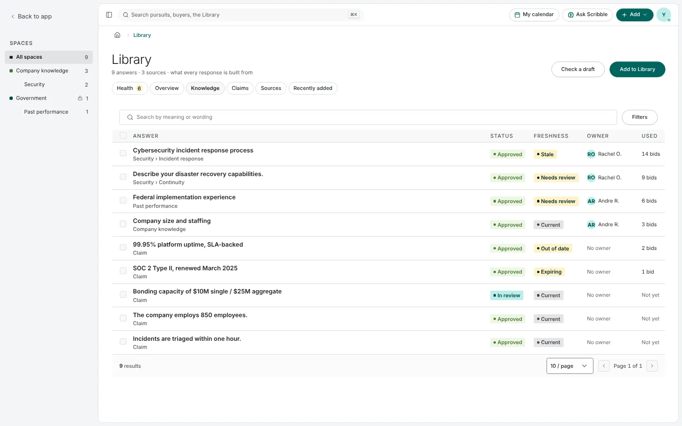The image size is (682, 426).
Task: Open the Add dropdown menu
Action: coord(635,15)
